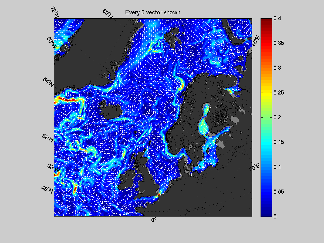Click the 60°W longitude label
324x243 pixels.
pyautogui.click(x=51, y=42)
